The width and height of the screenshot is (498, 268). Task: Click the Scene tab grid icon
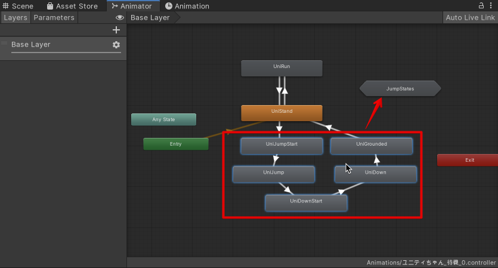(x=6, y=6)
